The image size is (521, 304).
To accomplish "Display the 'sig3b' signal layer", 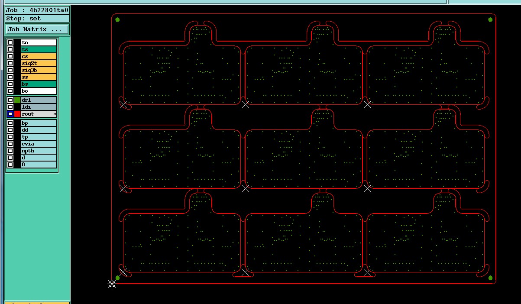I will [x=39, y=70].
